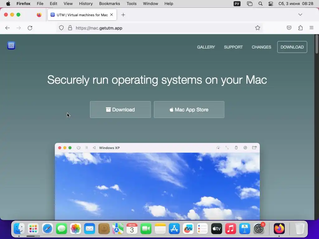Click restart triangle icon in preview window
The image size is (319, 239).
tap(94, 148)
